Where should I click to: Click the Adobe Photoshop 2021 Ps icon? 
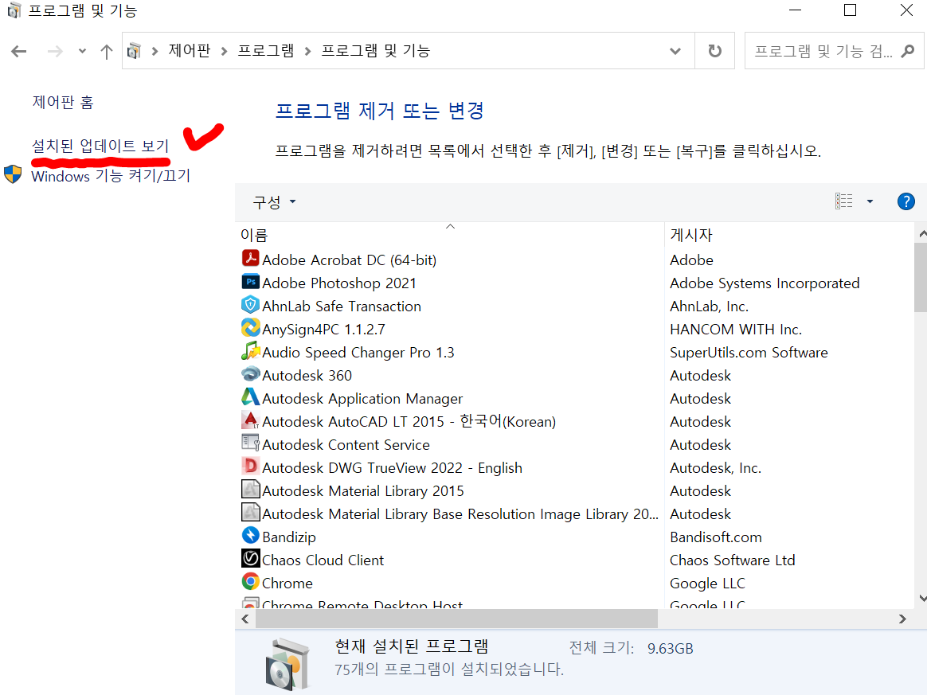tap(251, 282)
